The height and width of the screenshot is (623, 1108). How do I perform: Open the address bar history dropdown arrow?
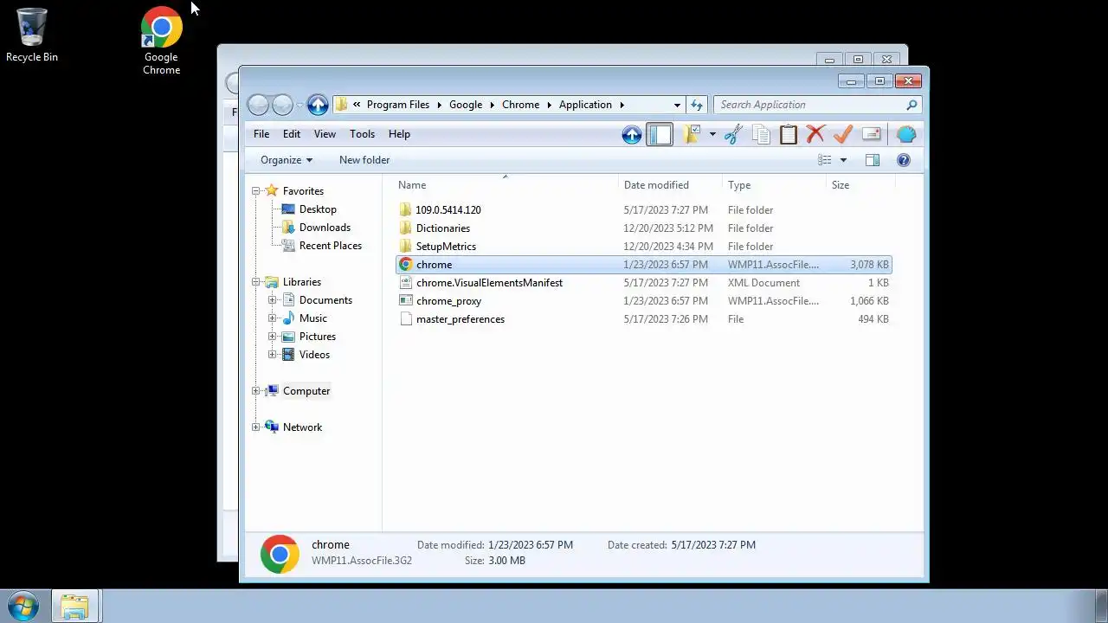point(677,105)
